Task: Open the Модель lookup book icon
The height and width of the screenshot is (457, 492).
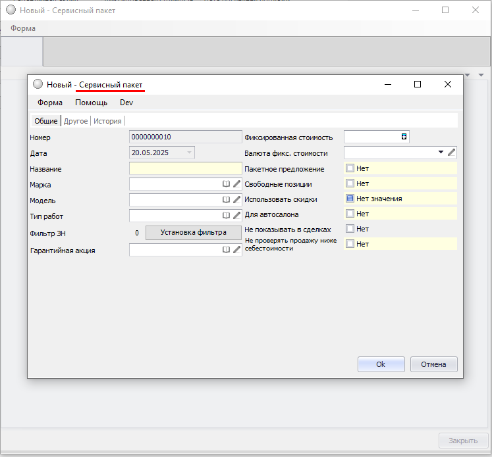Action: pyautogui.click(x=226, y=199)
